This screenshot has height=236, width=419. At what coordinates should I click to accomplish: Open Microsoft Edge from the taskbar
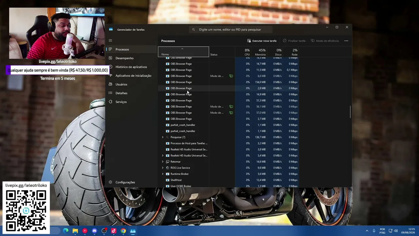[x=66, y=231]
